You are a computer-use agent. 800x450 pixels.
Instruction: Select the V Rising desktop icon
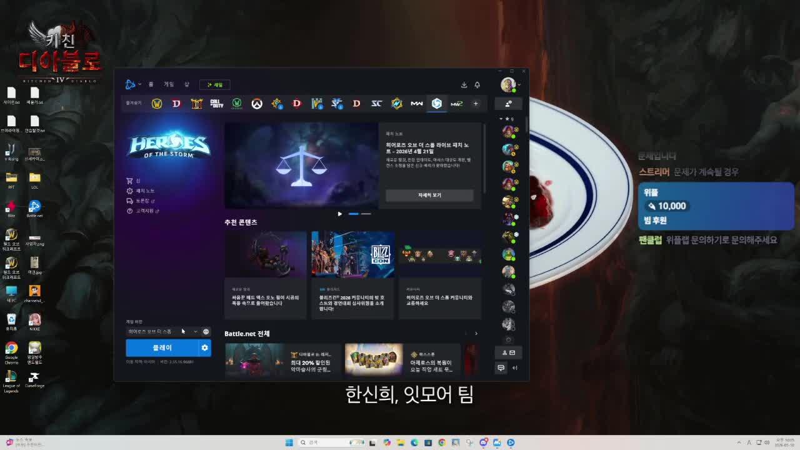pos(11,152)
